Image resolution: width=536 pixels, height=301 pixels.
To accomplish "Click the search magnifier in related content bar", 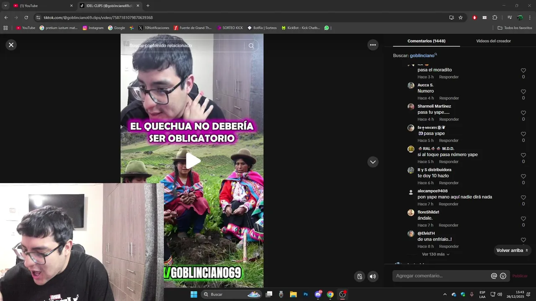I will click(251, 46).
